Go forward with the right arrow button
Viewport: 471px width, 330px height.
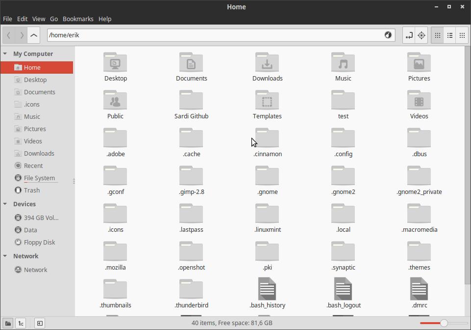tap(22, 35)
